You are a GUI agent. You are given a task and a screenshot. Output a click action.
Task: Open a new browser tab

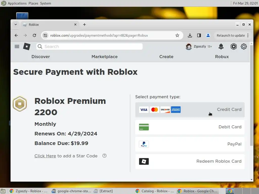pyautogui.click(x=84, y=25)
